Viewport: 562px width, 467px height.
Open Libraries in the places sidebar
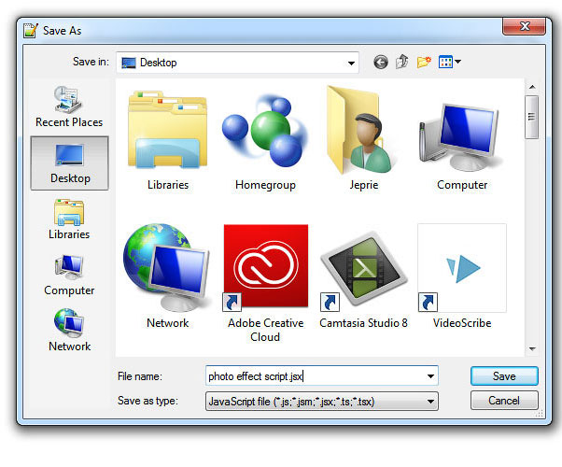(x=69, y=219)
